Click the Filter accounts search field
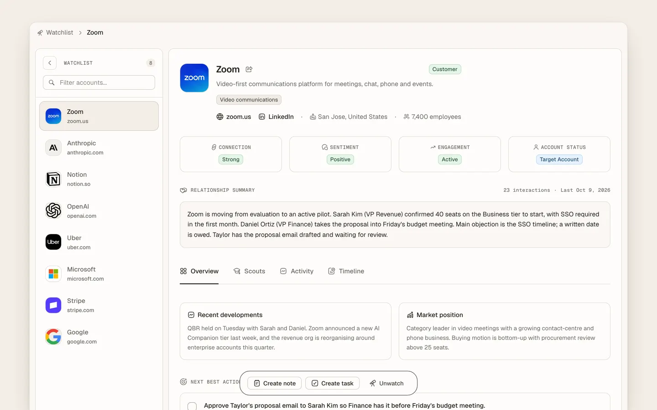Screen dimensions: 657x410 (99, 82)
